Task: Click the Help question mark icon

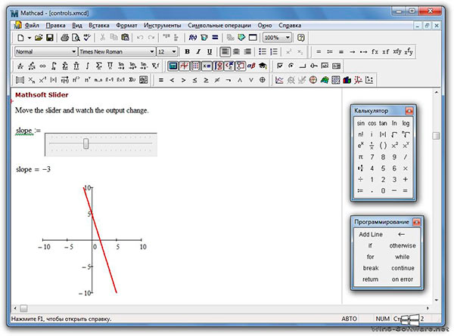Action: tap(301, 38)
